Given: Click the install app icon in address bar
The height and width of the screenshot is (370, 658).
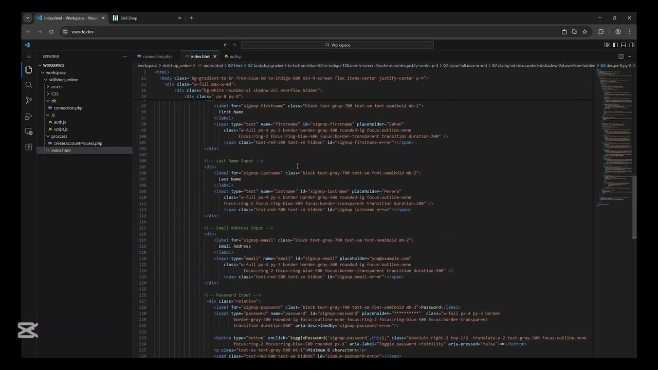Looking at the screenshot, I should (574, 32).
